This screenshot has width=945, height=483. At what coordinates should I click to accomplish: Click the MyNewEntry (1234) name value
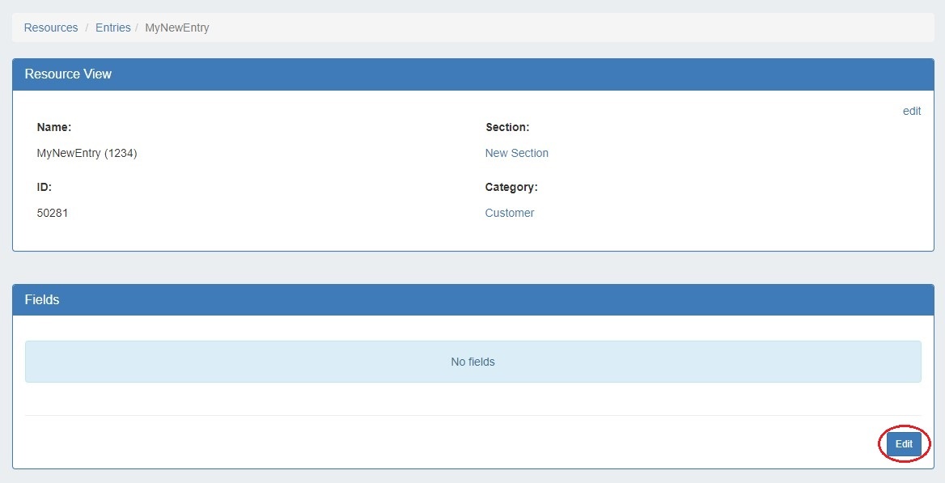87,153
